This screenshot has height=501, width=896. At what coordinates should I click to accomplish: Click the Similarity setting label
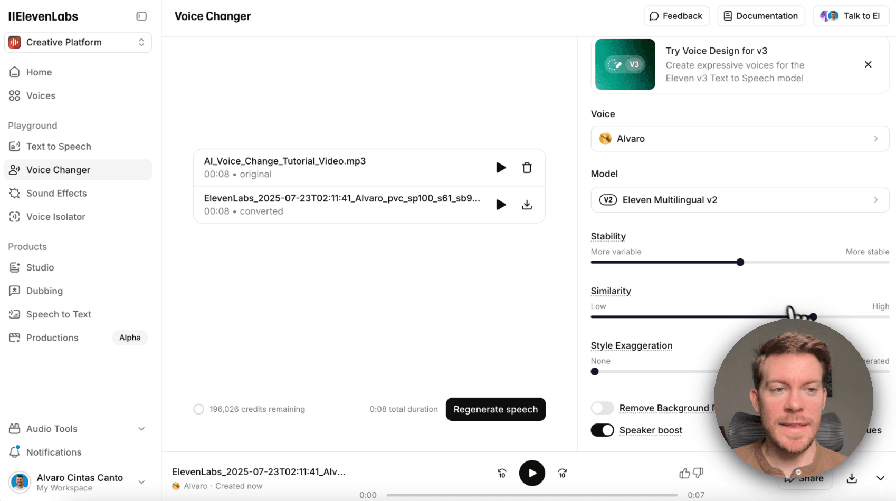611,291
